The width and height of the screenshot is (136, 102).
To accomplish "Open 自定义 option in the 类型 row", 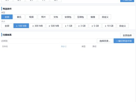I will click(x=105, y=17).
